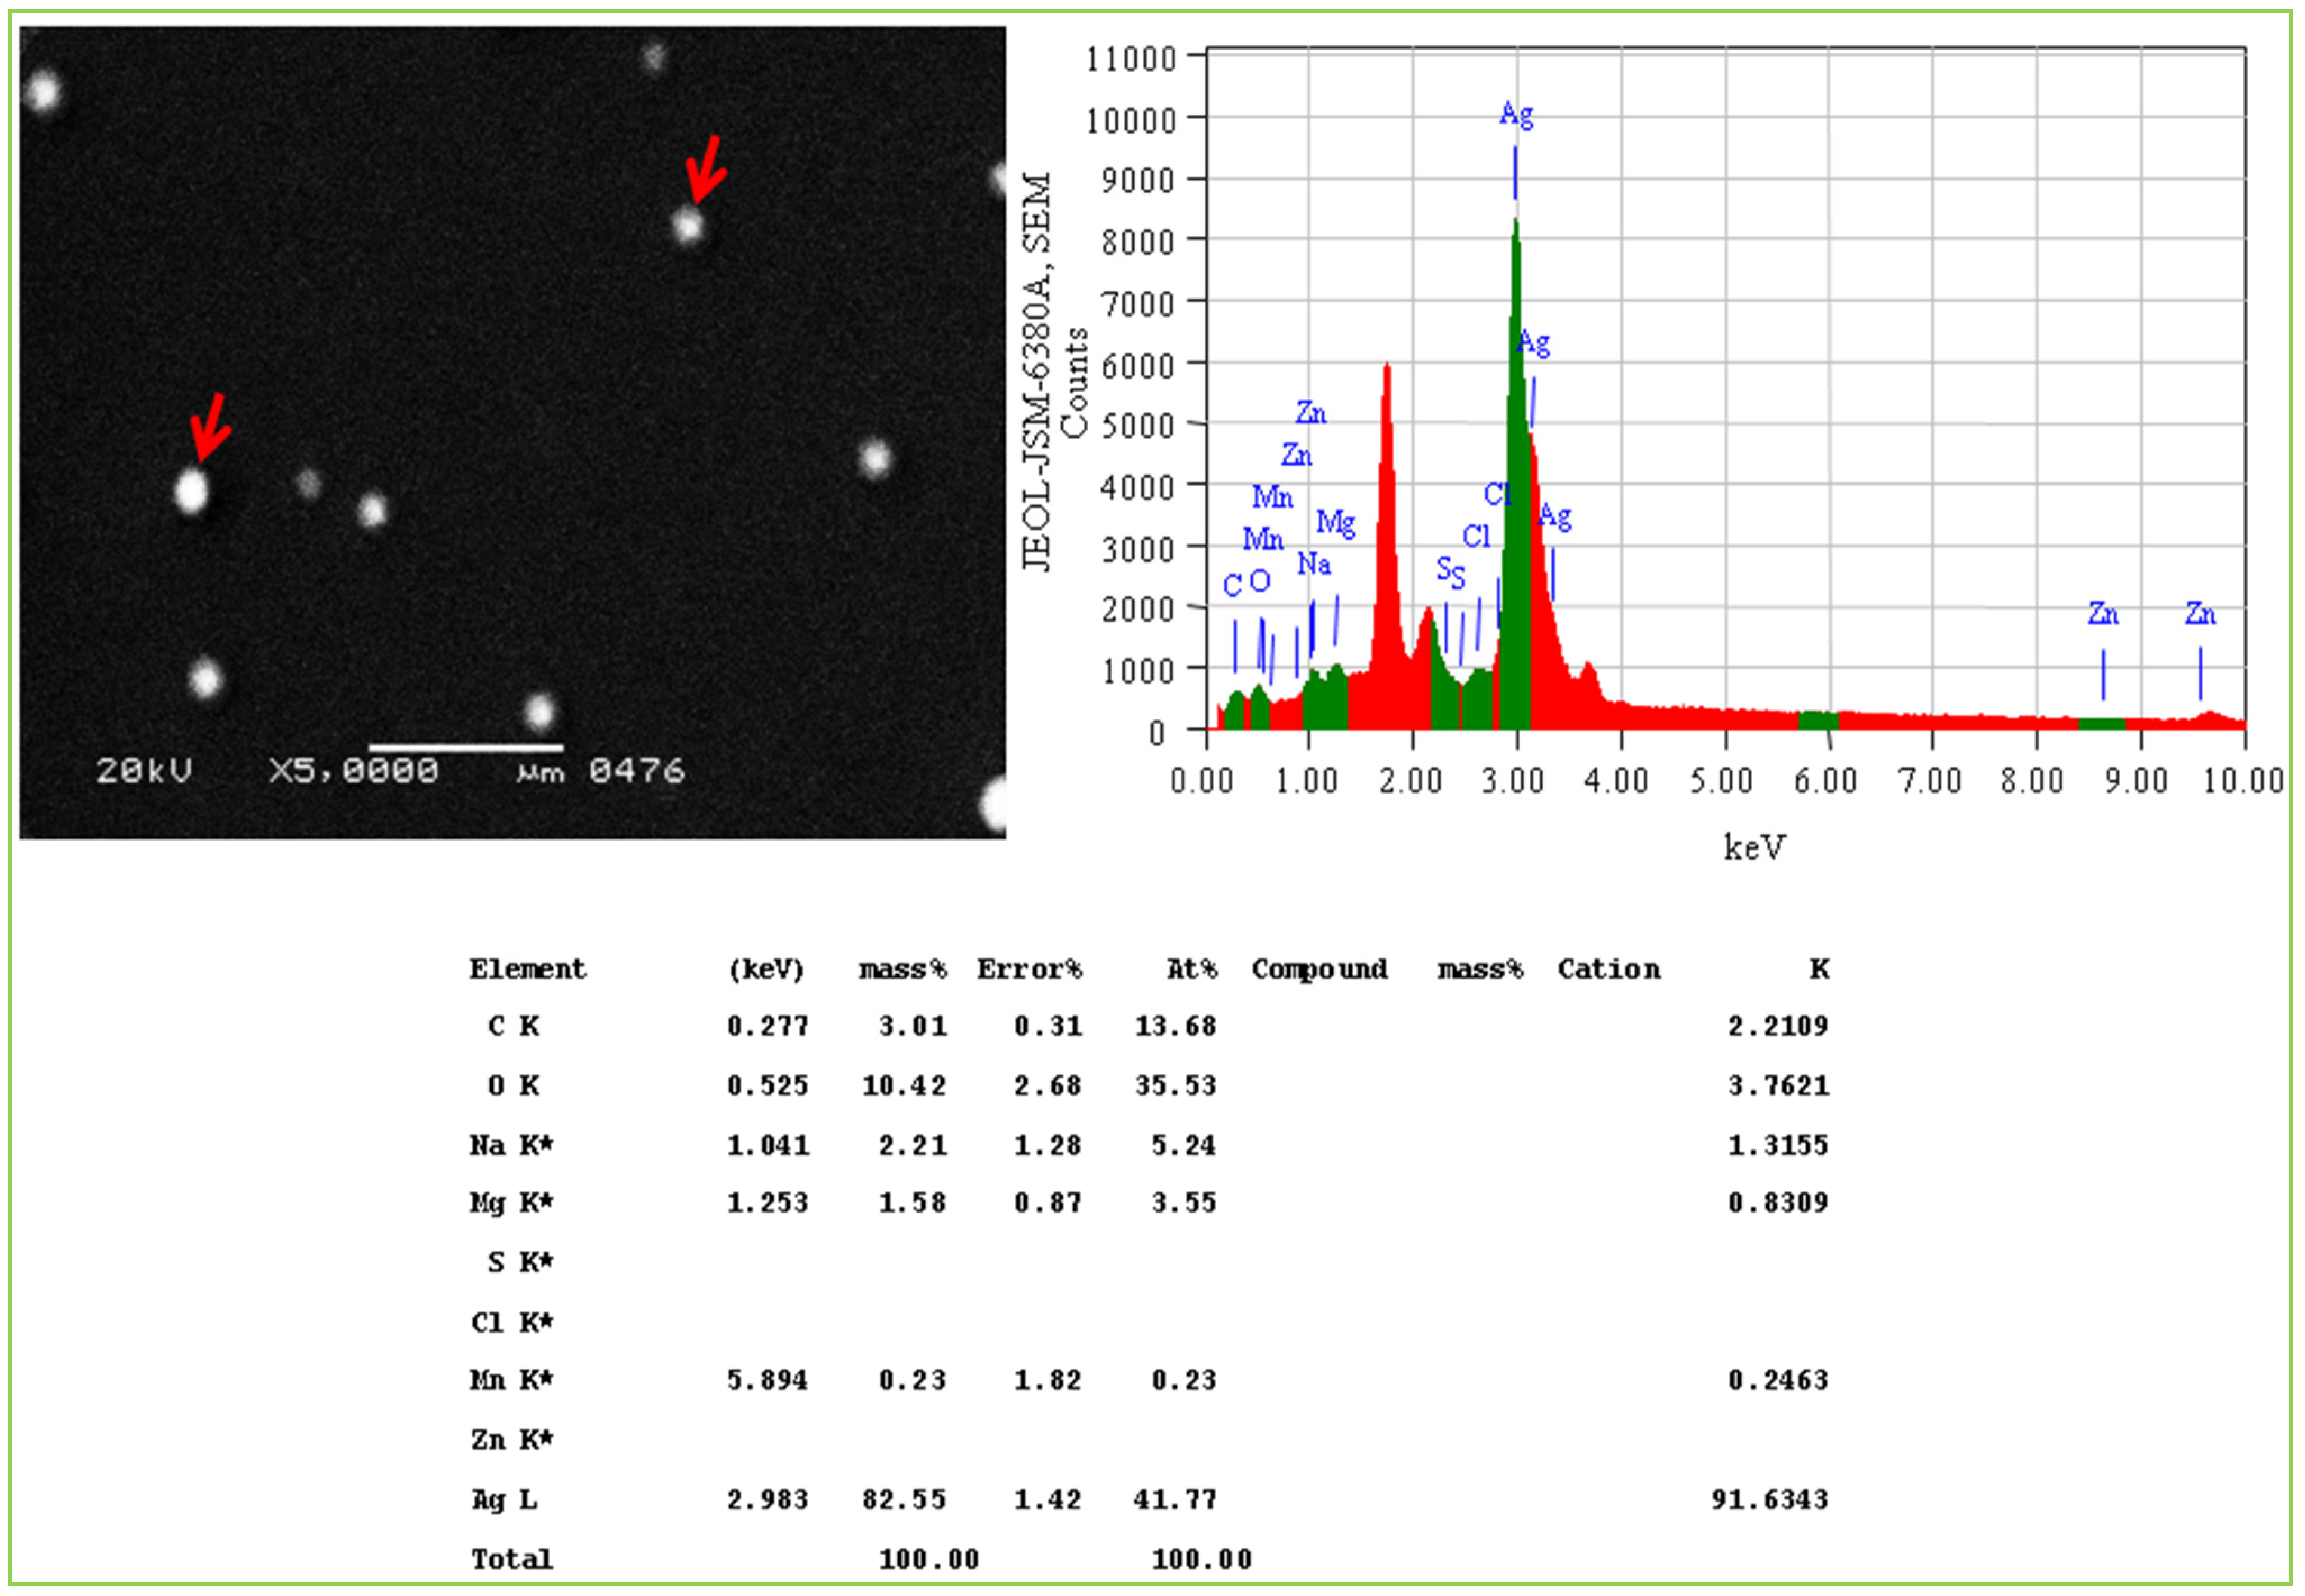Click the X5,000 magnification text
2305x1596 pixels.
353,771
